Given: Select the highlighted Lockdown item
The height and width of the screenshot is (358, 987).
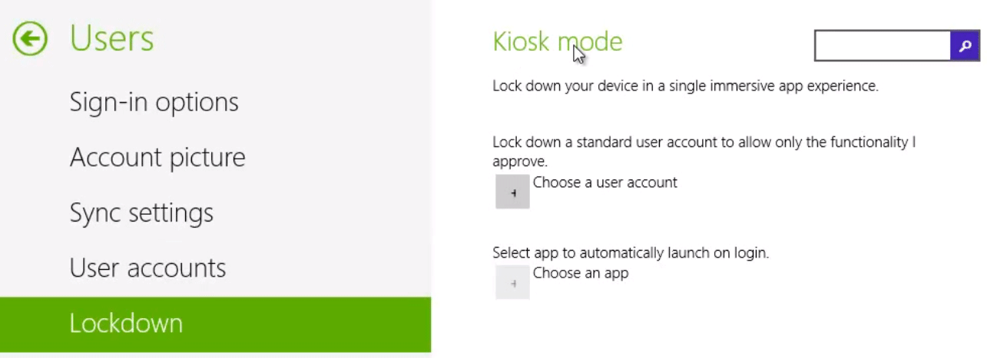Looking at the screenshot, I should pos(215,324).
